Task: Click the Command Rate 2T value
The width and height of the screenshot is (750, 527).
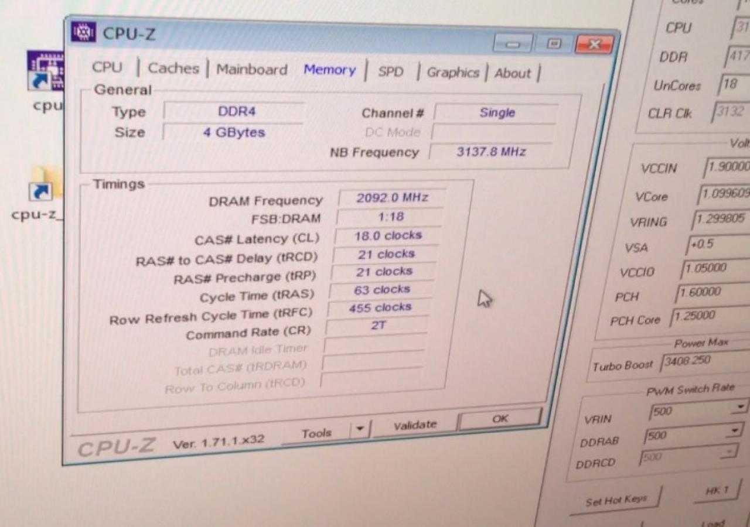Action: point(378,325)
